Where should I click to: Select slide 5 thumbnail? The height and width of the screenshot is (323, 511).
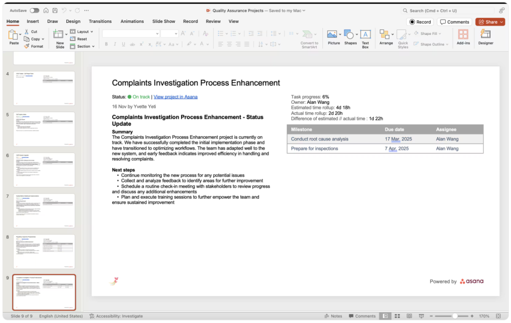tap(44, 129)
